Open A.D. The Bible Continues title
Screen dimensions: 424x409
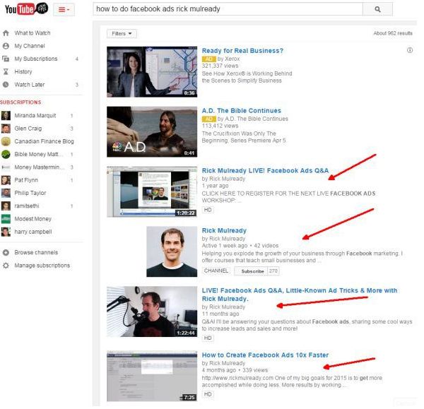(242, 111)
